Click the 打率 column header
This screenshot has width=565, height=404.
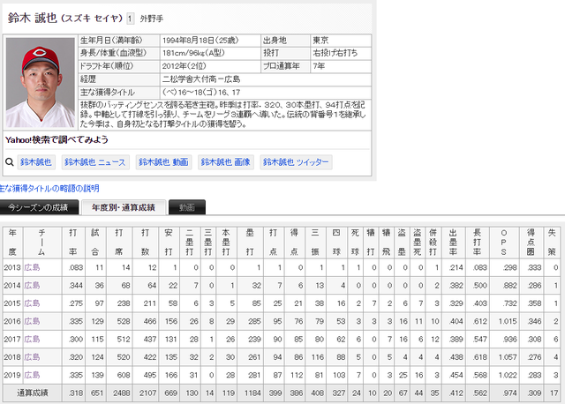(x=73, y=243)
